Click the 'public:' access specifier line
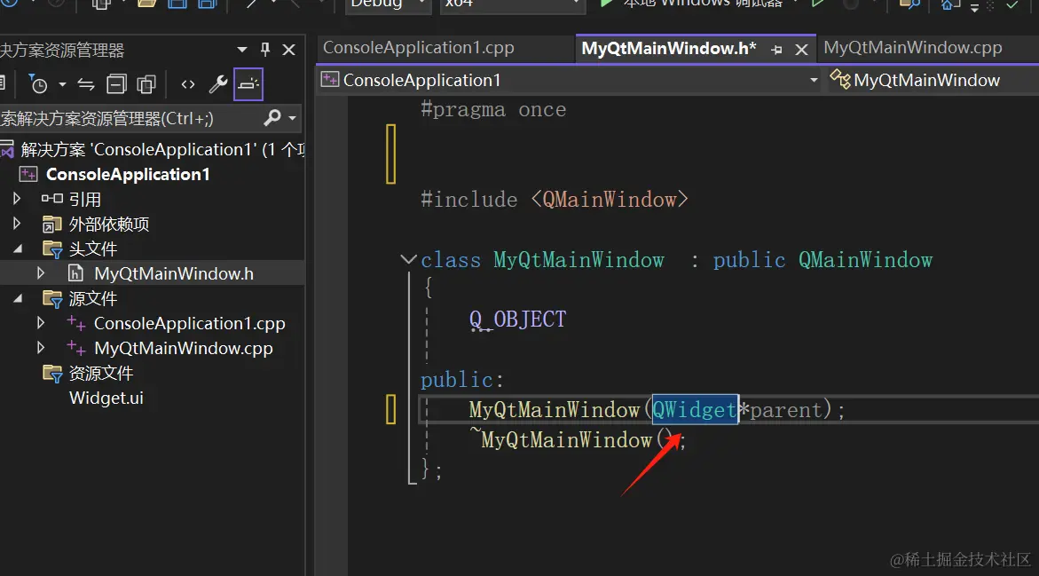Image resolution: width=1039 pixels, height=576 pixels. (x=462, y=380)
